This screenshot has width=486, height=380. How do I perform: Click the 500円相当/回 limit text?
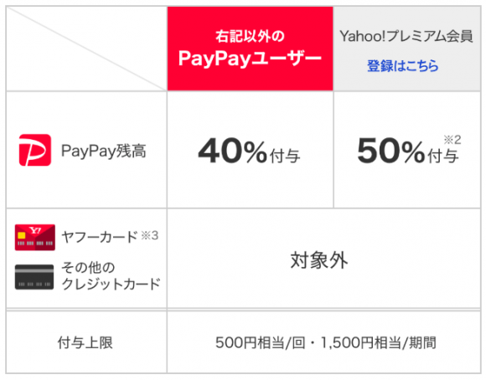click(x=260, y=343)
